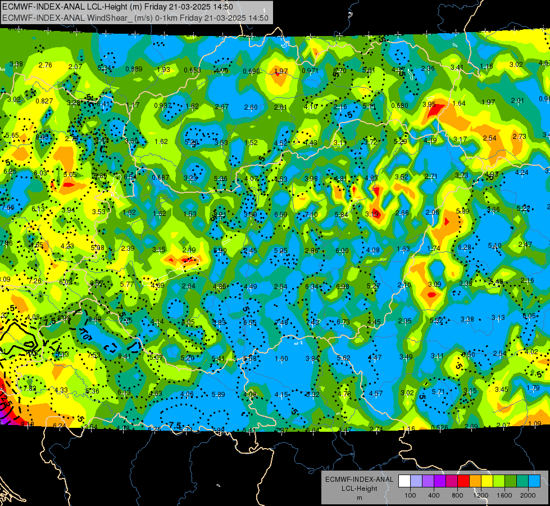
Task: Click the wind shear value 3.09
Action: click(435, 284)
